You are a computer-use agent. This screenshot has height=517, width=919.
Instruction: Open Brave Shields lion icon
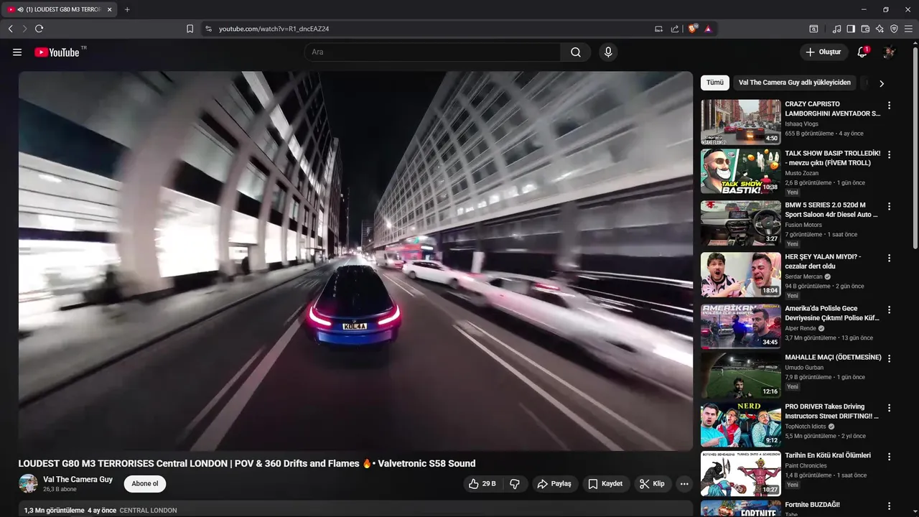click(692, 29)
